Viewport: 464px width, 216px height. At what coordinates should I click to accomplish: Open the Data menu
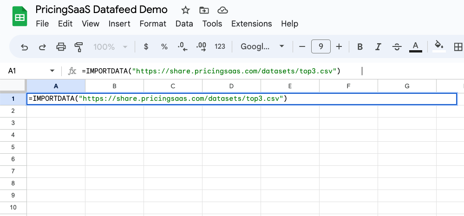tap(184, 24)
